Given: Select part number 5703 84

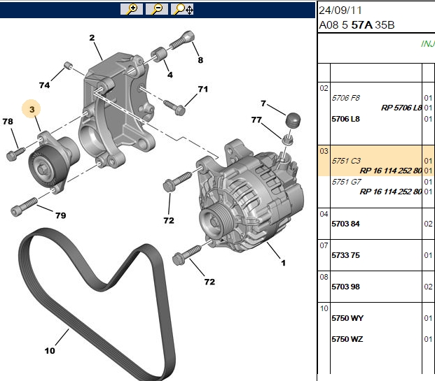Looking at the screenshot, I should [x=345, y=224].
